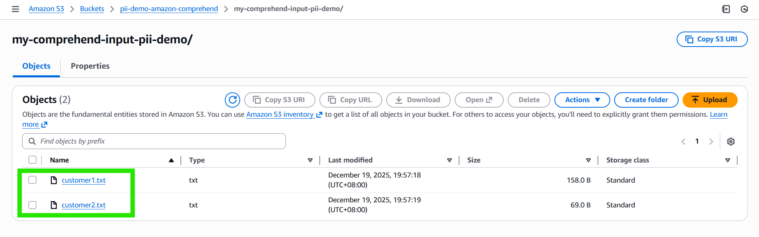Open the navigation hamburger menu
Image resolution: width=759 pixels, height=237 pixels.
[x=15, y=9]
